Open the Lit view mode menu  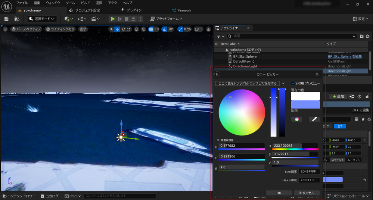[x=60, y=29]
